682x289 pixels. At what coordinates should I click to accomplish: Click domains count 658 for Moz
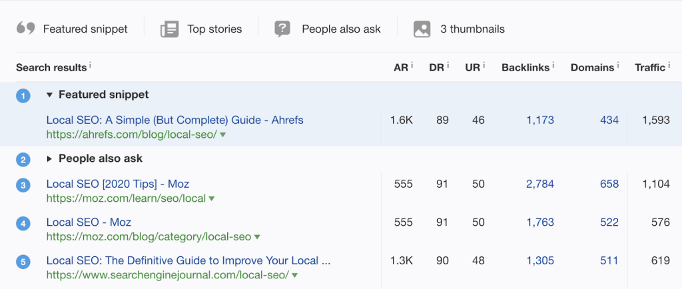(609, 184)
